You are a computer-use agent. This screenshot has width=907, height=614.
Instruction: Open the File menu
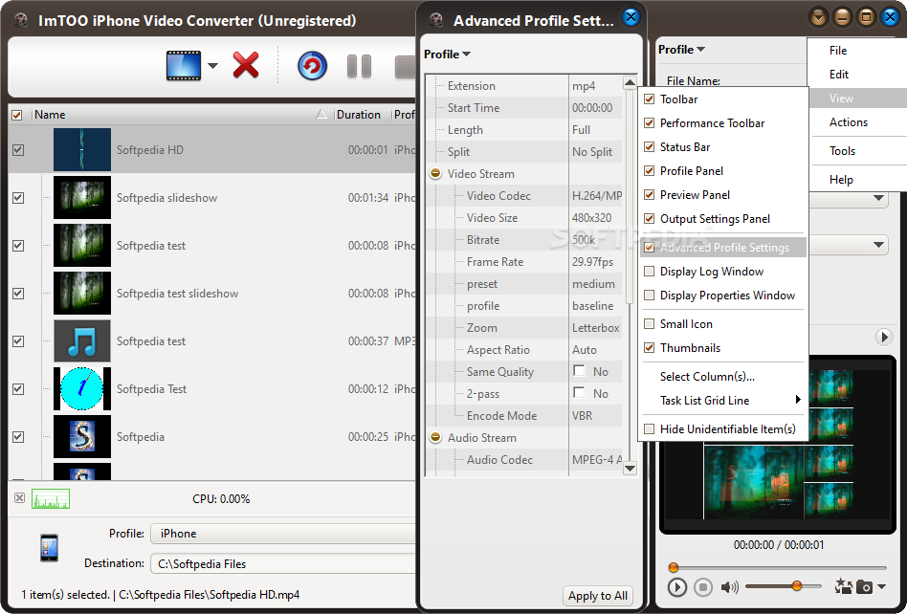click(837, 51)
